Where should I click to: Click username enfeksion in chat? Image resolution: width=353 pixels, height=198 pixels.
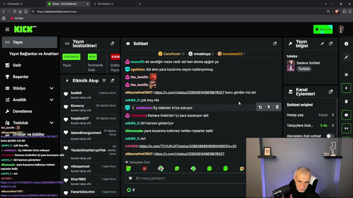pos(144,108)
